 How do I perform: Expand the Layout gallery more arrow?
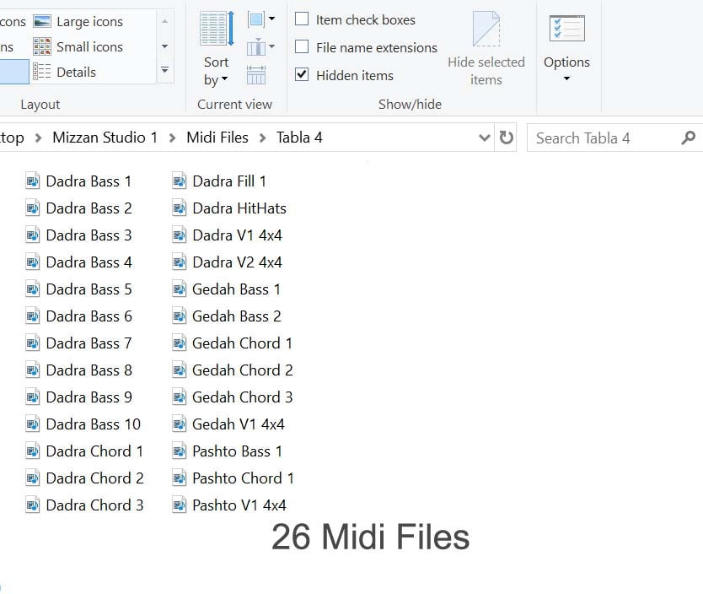click(x=165, y=72)
